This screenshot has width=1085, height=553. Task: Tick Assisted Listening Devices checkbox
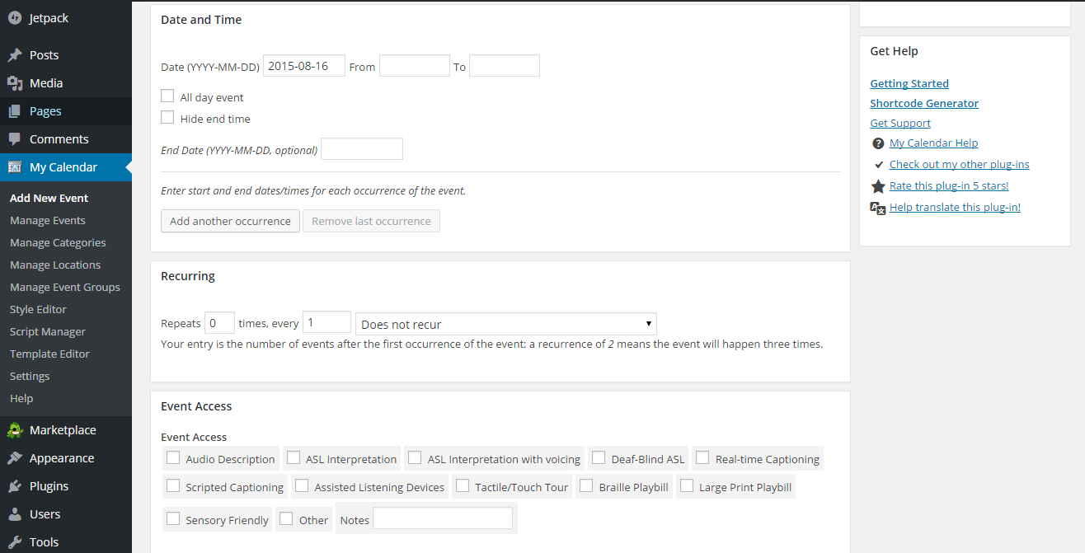302,486
